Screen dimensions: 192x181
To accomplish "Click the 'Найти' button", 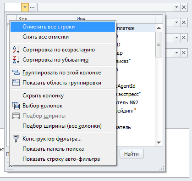I will click(132, 154).
